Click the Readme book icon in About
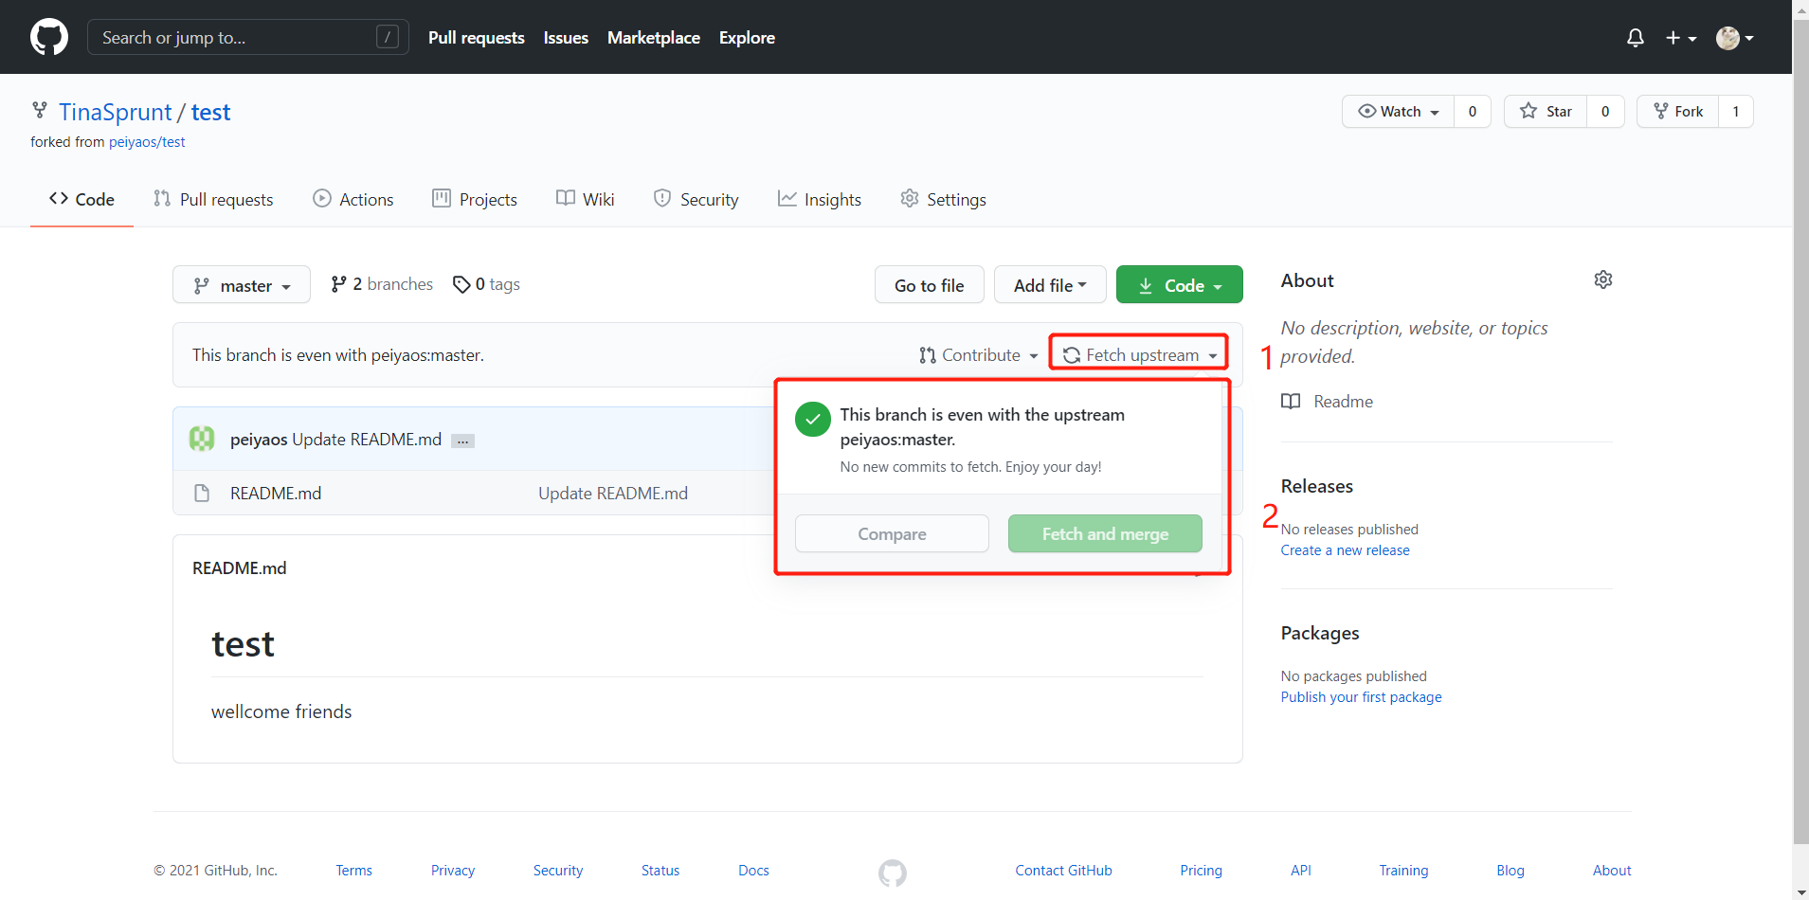 click(x=1291, y=401)
